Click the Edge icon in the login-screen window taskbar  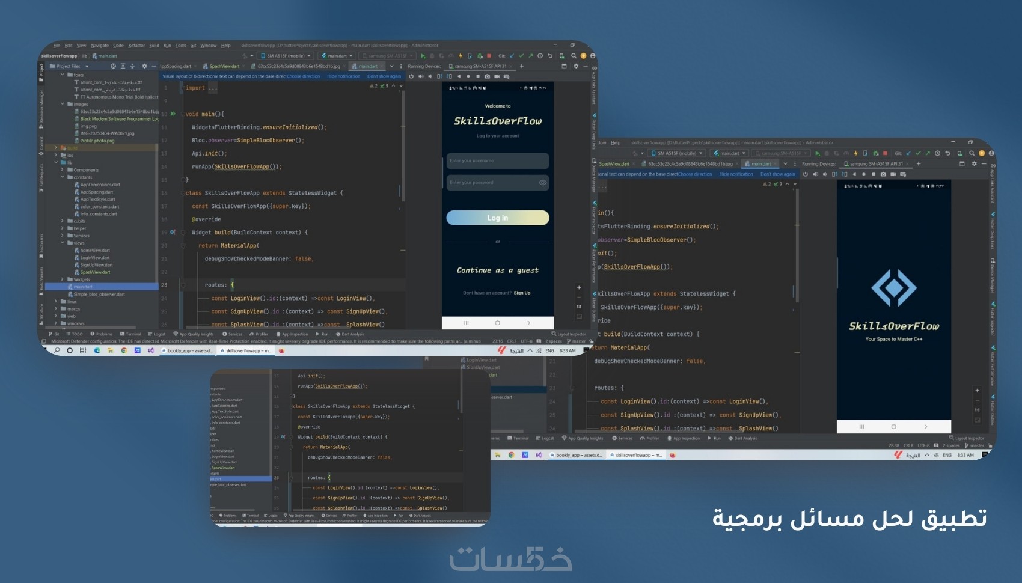pos(97,350)
